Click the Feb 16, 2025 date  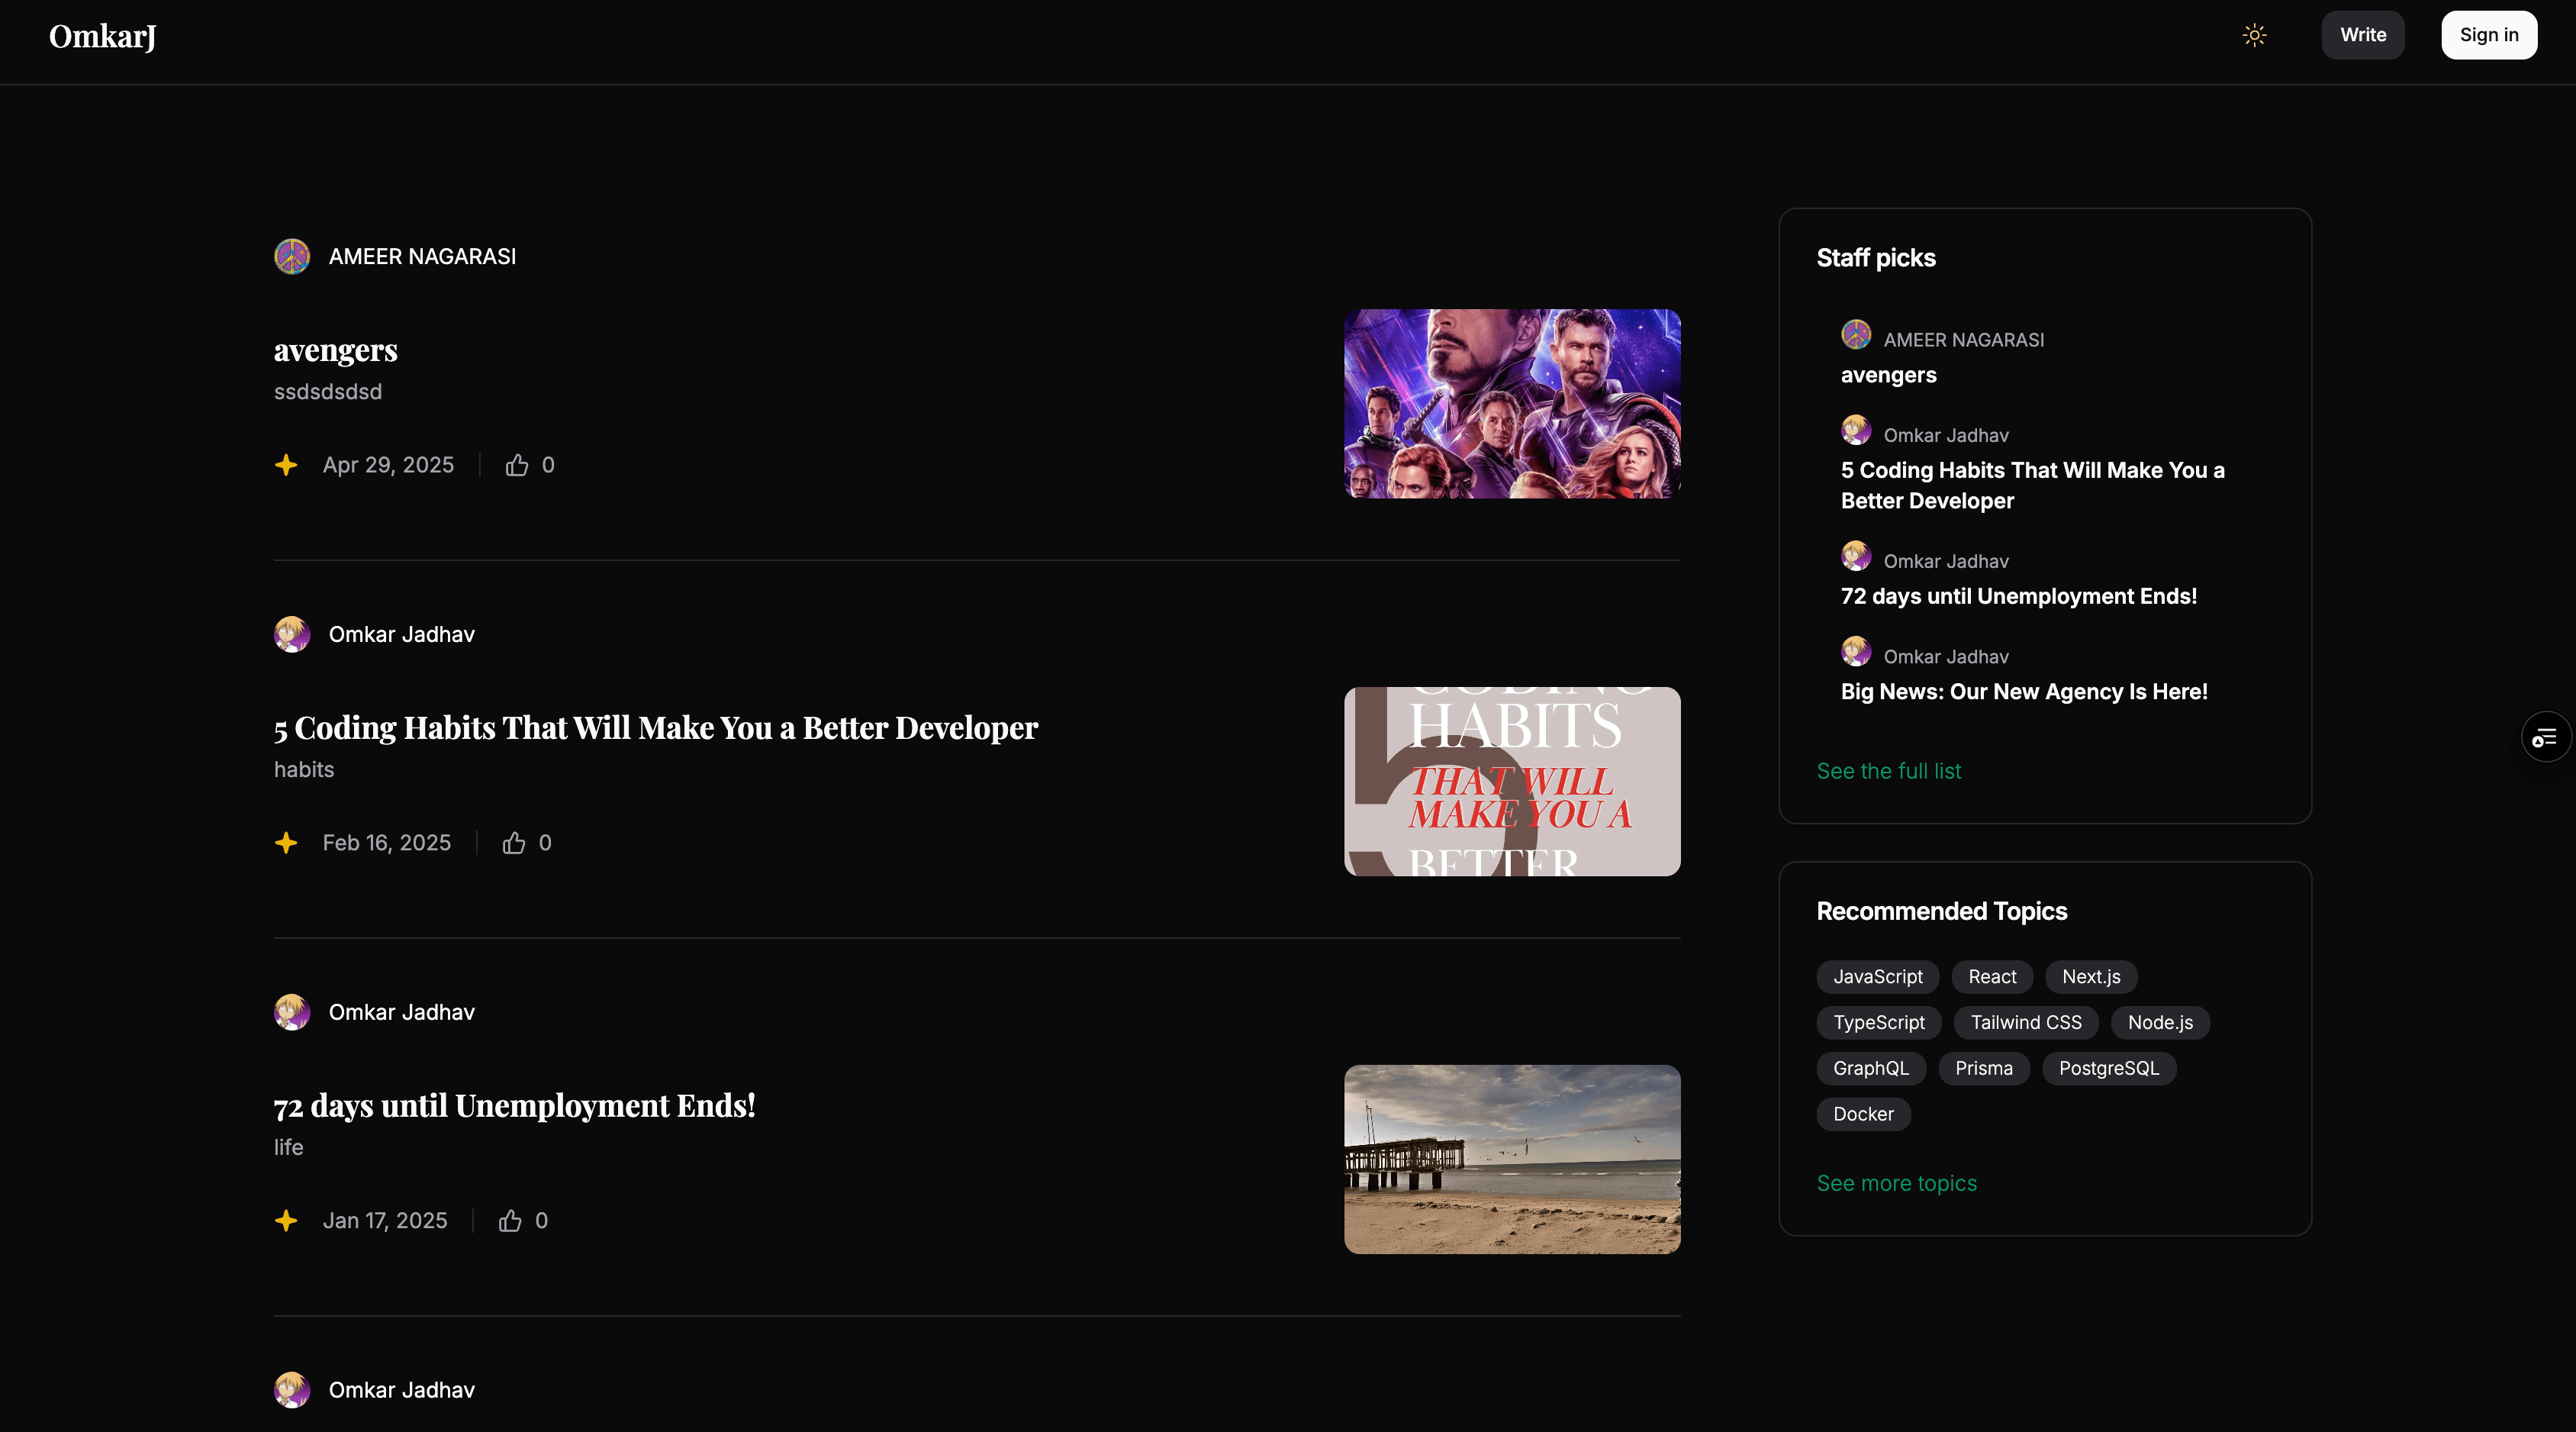(386, 843)
